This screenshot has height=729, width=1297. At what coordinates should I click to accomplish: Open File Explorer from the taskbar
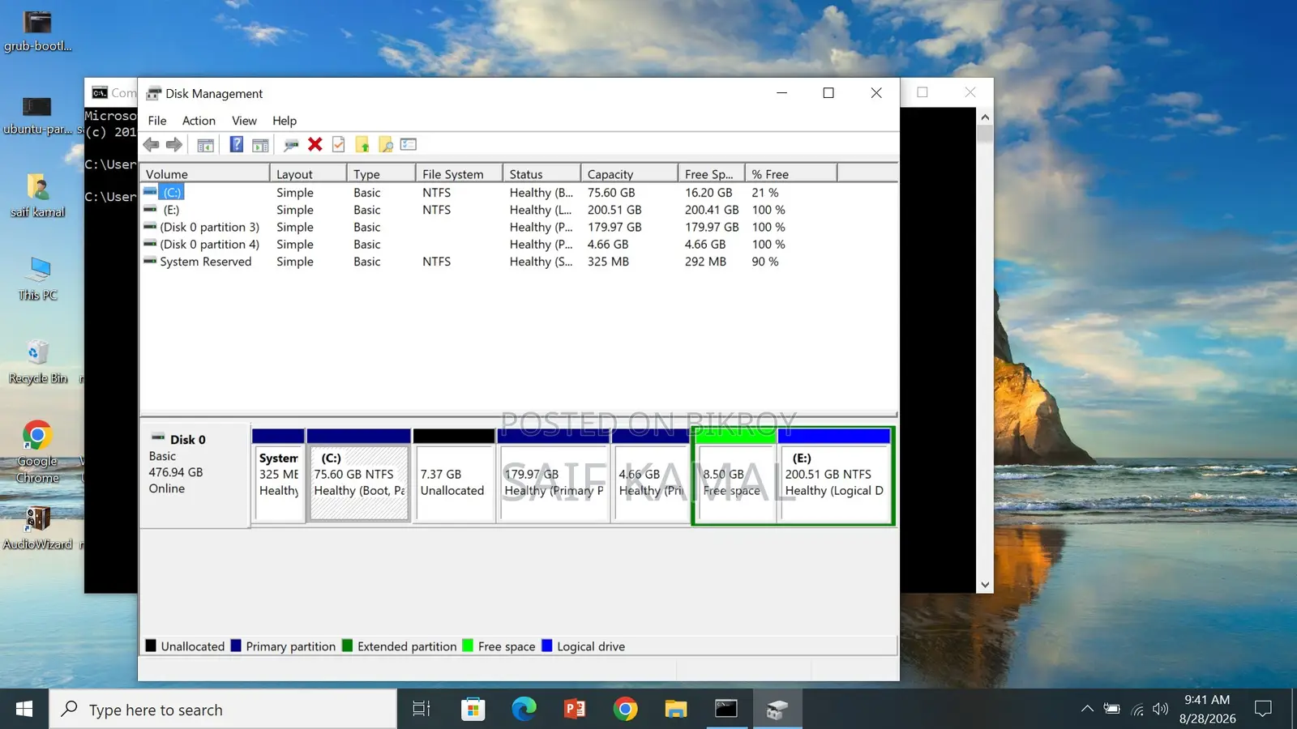[x=675, y=710]
